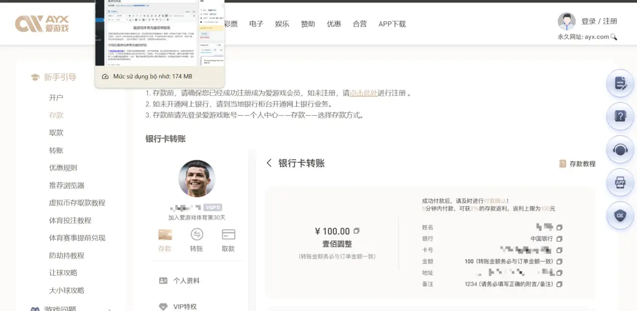Click the floating APP download icon

[x=620, y=182]
